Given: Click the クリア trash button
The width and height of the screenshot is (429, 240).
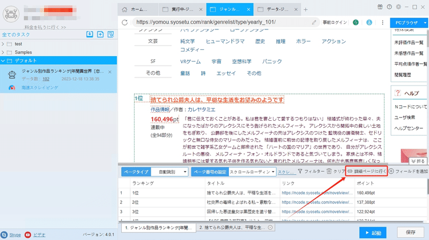Looking at the screenshot, I should coord(336,171).
